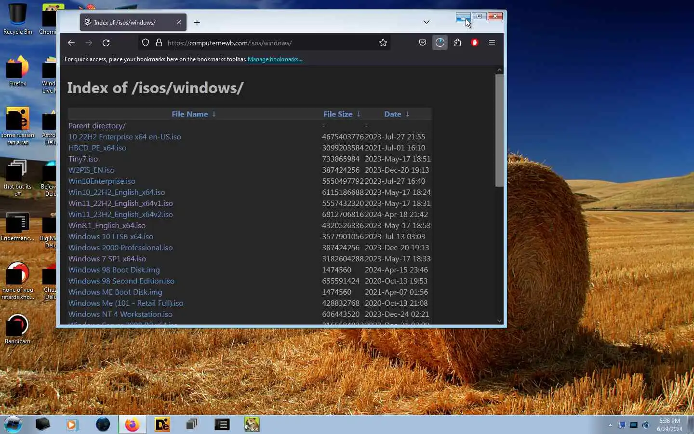Open the Firefox hamburger menu

[492, 42]
